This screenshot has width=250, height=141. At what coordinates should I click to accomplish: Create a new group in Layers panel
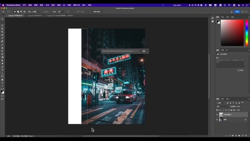pos(239,136)
